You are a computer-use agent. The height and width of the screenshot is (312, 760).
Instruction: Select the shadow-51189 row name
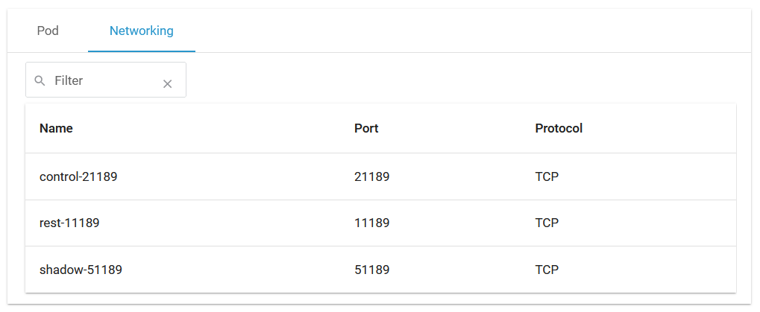pos(81,270)
